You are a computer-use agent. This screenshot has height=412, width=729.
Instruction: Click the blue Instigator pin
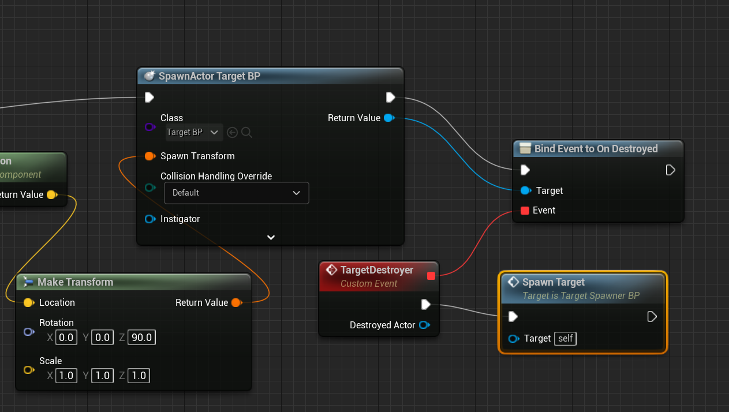click(149, 219)
